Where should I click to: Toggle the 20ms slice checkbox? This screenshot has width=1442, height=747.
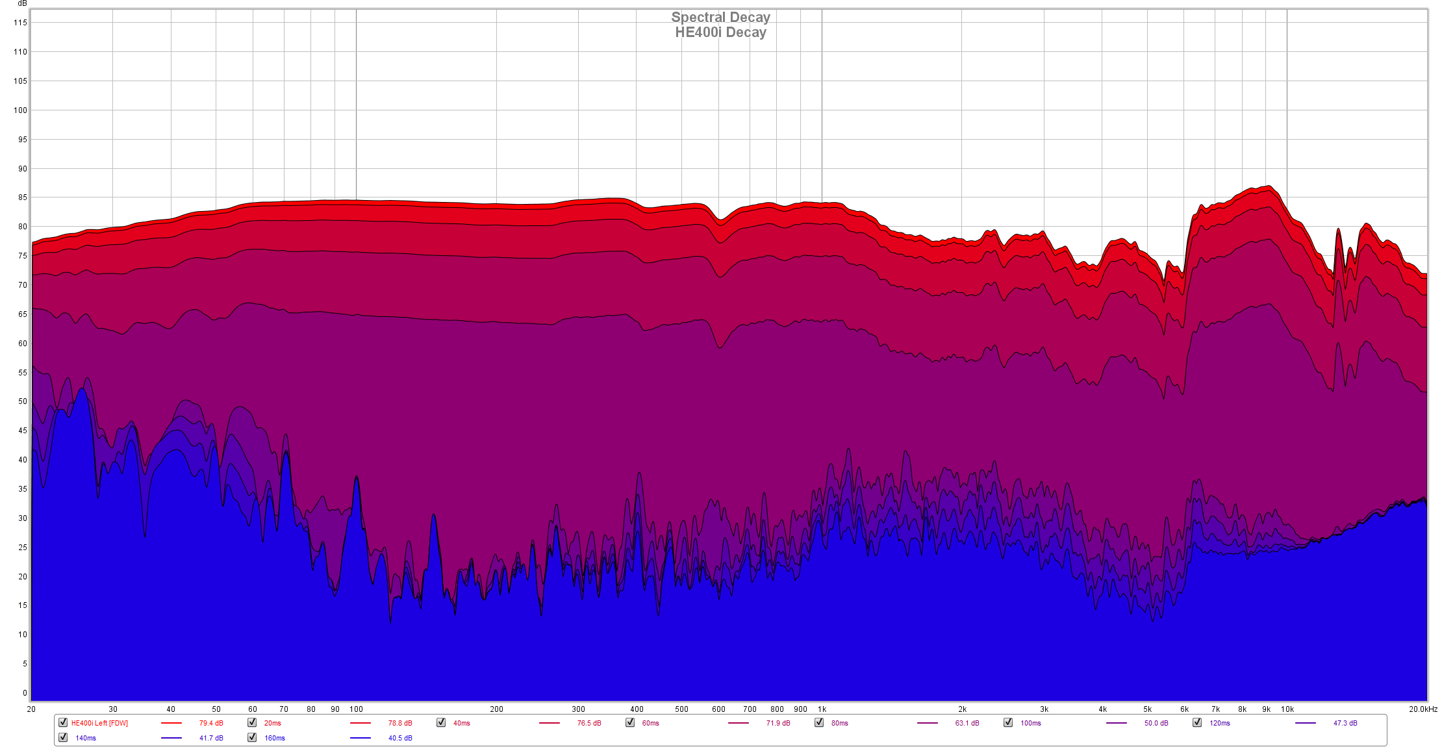(252, 722)
